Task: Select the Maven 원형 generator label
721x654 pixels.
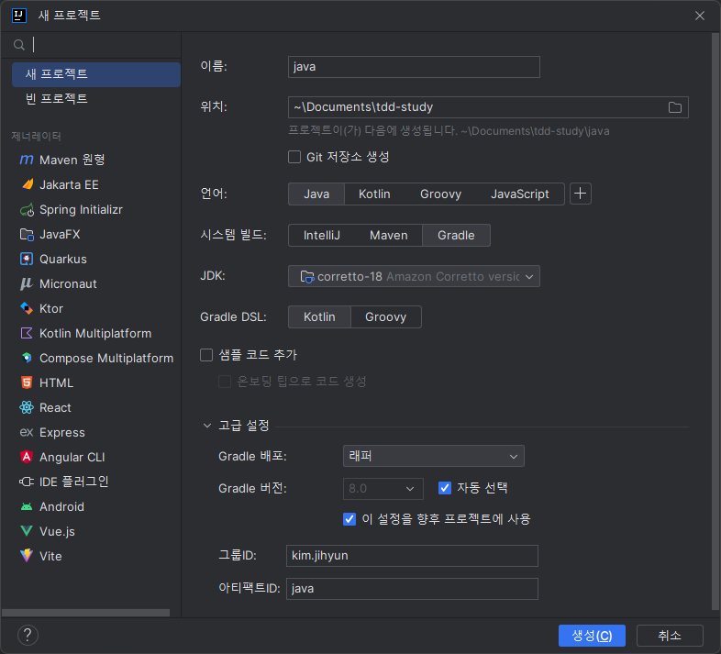Action: (72, 160)
